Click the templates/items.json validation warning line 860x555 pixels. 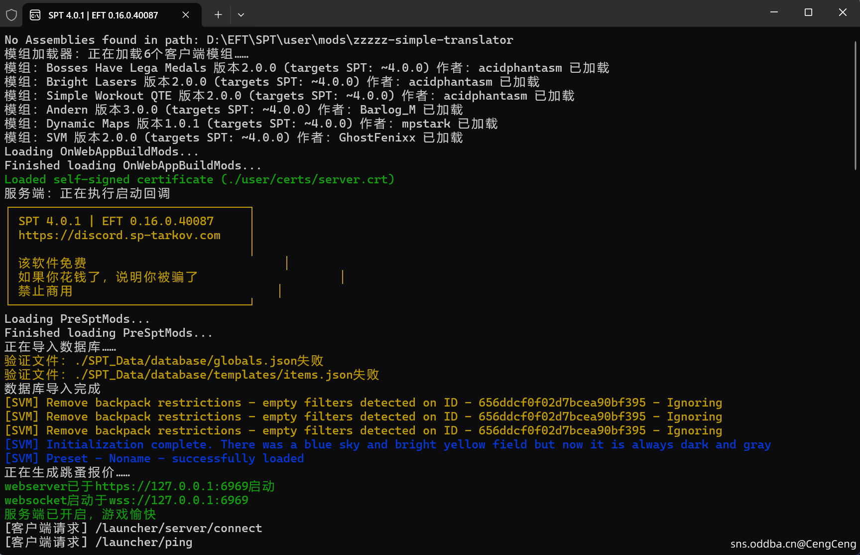[x=192, y=375]
